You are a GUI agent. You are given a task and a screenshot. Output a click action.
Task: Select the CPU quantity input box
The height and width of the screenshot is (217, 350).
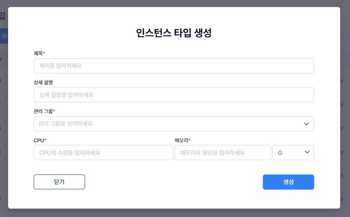pyautogui.click(x=103, y=153)
